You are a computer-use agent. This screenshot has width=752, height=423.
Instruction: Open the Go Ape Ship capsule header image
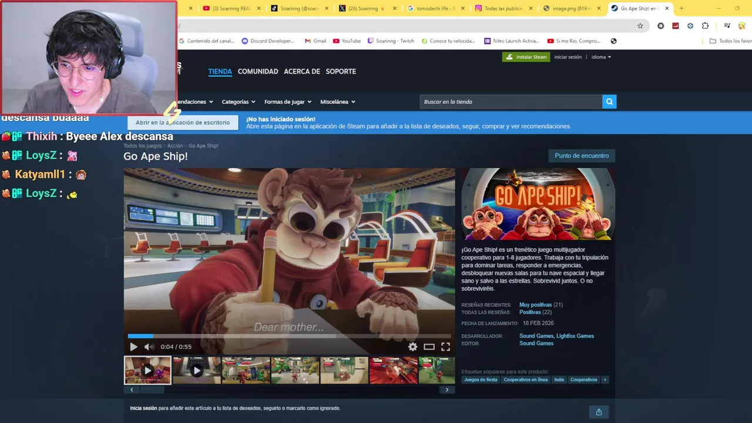[538, 204]
